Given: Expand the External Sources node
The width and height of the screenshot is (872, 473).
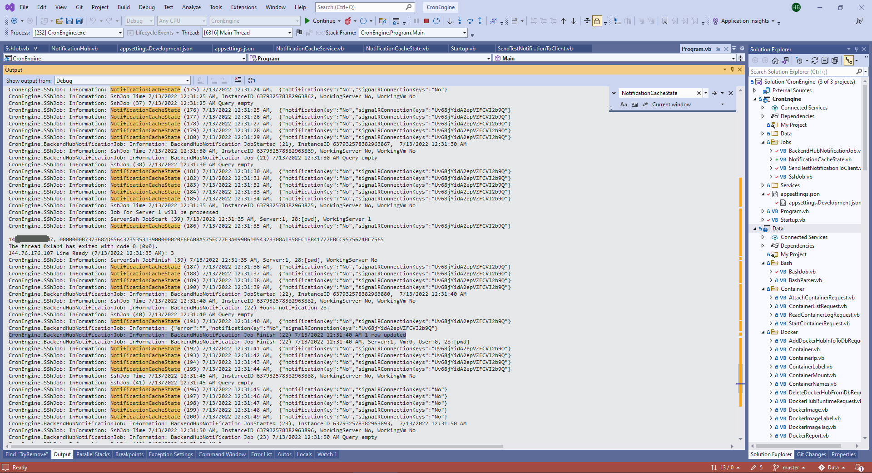Looking at the screenshot, I should pos(755,90).
